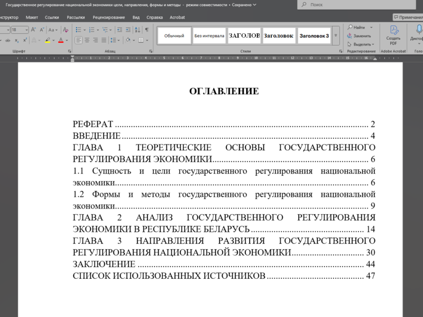Click the Change Case (Aa) icon
The height and width of the screenshot is (317, 423).
click(x=52, y=30)
